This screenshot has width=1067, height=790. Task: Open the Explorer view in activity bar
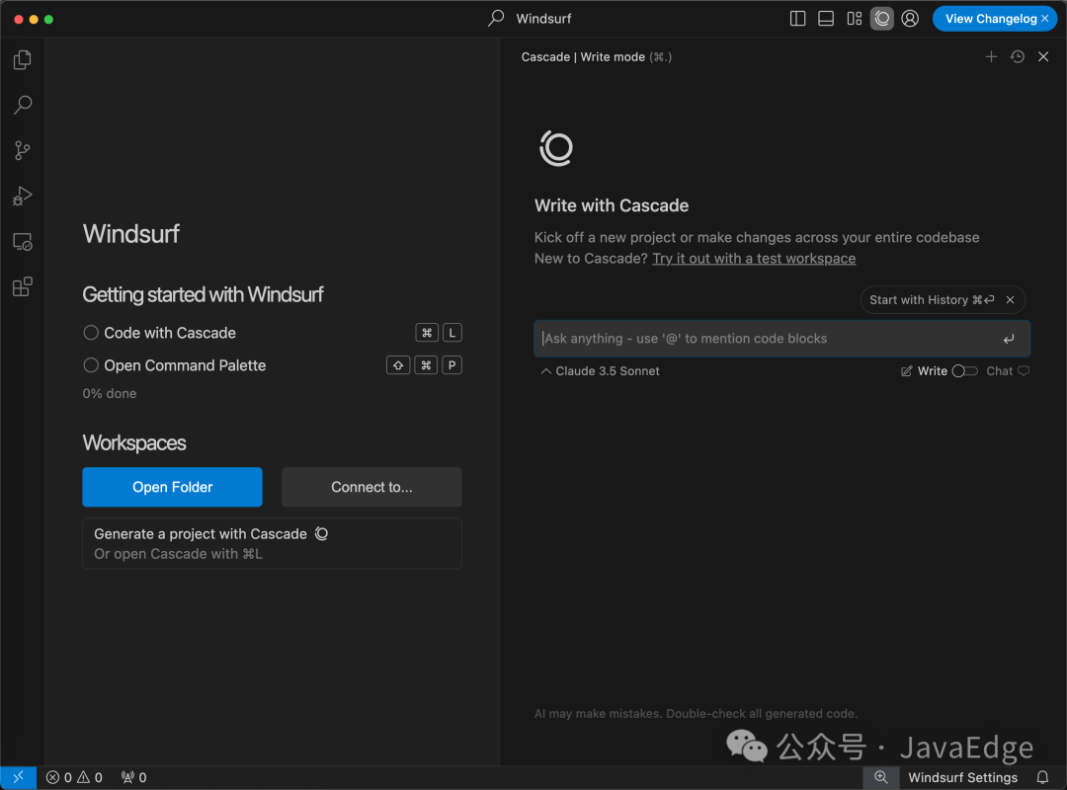pyautogui.click(x=23, y=60)
